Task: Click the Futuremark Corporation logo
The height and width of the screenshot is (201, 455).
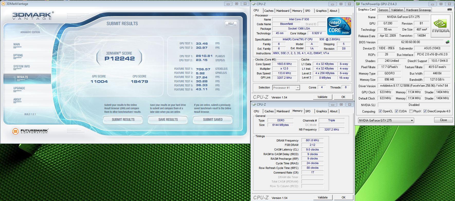Action: point(30,131)
